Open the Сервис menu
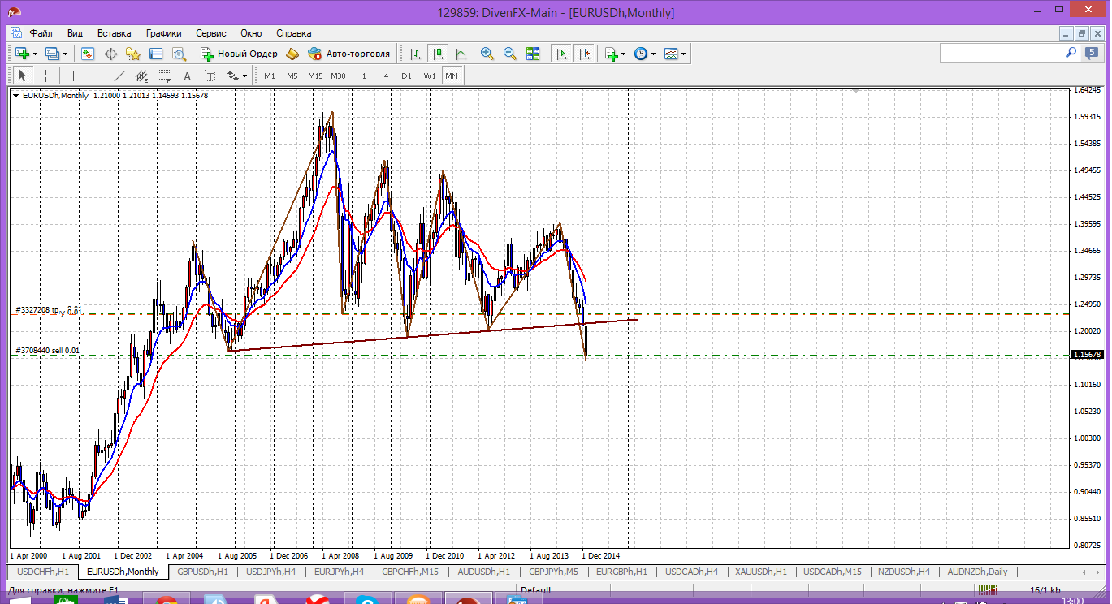Viewport: 1112px width, 604px height. [x=211, y=33]
